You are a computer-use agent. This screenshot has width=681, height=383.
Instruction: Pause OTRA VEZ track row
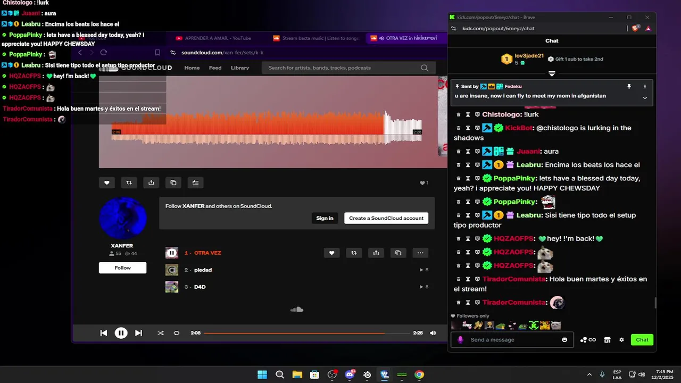tap(172, 253)
